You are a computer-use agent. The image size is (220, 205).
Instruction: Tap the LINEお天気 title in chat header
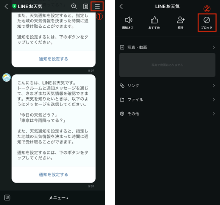(x=30, y=6)
